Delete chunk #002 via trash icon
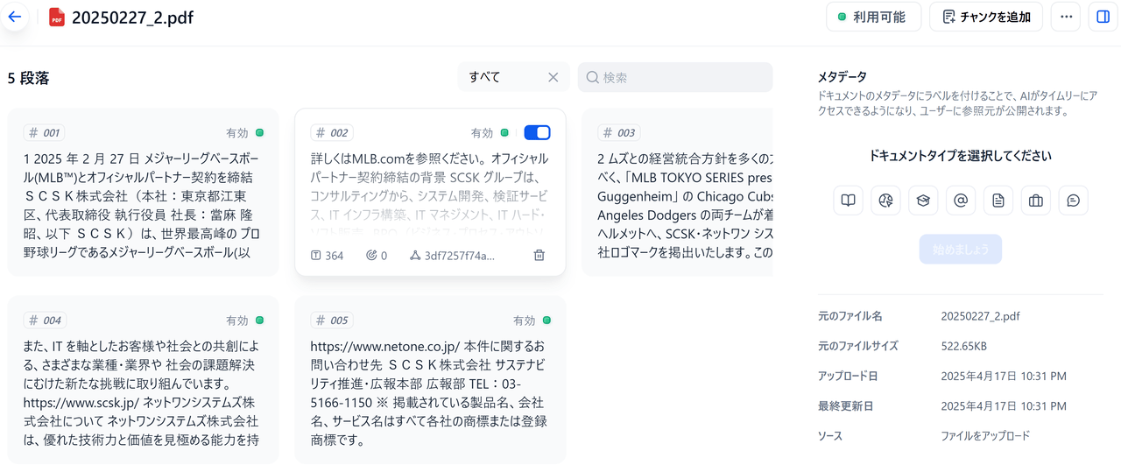This screenshot has height=472, width=1121. [x=539, y=256]
